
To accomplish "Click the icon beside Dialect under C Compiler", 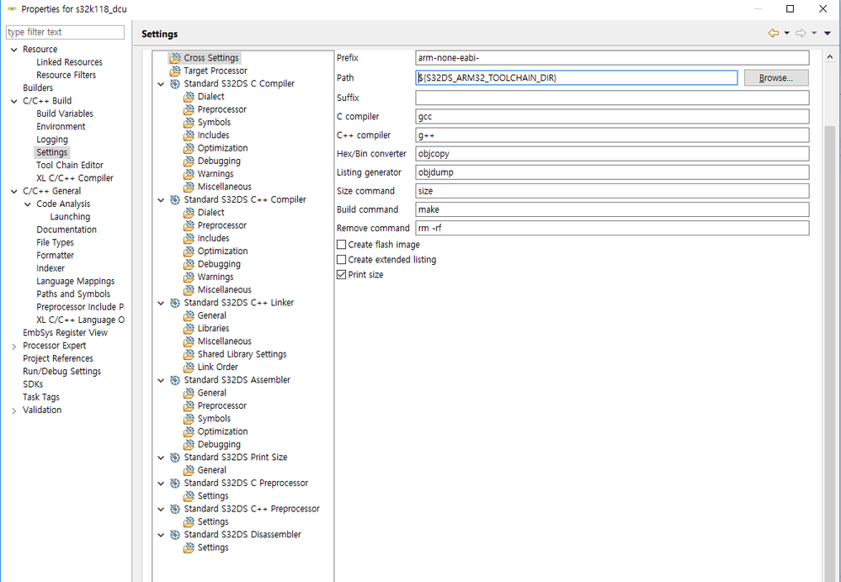I will [189, 97].
